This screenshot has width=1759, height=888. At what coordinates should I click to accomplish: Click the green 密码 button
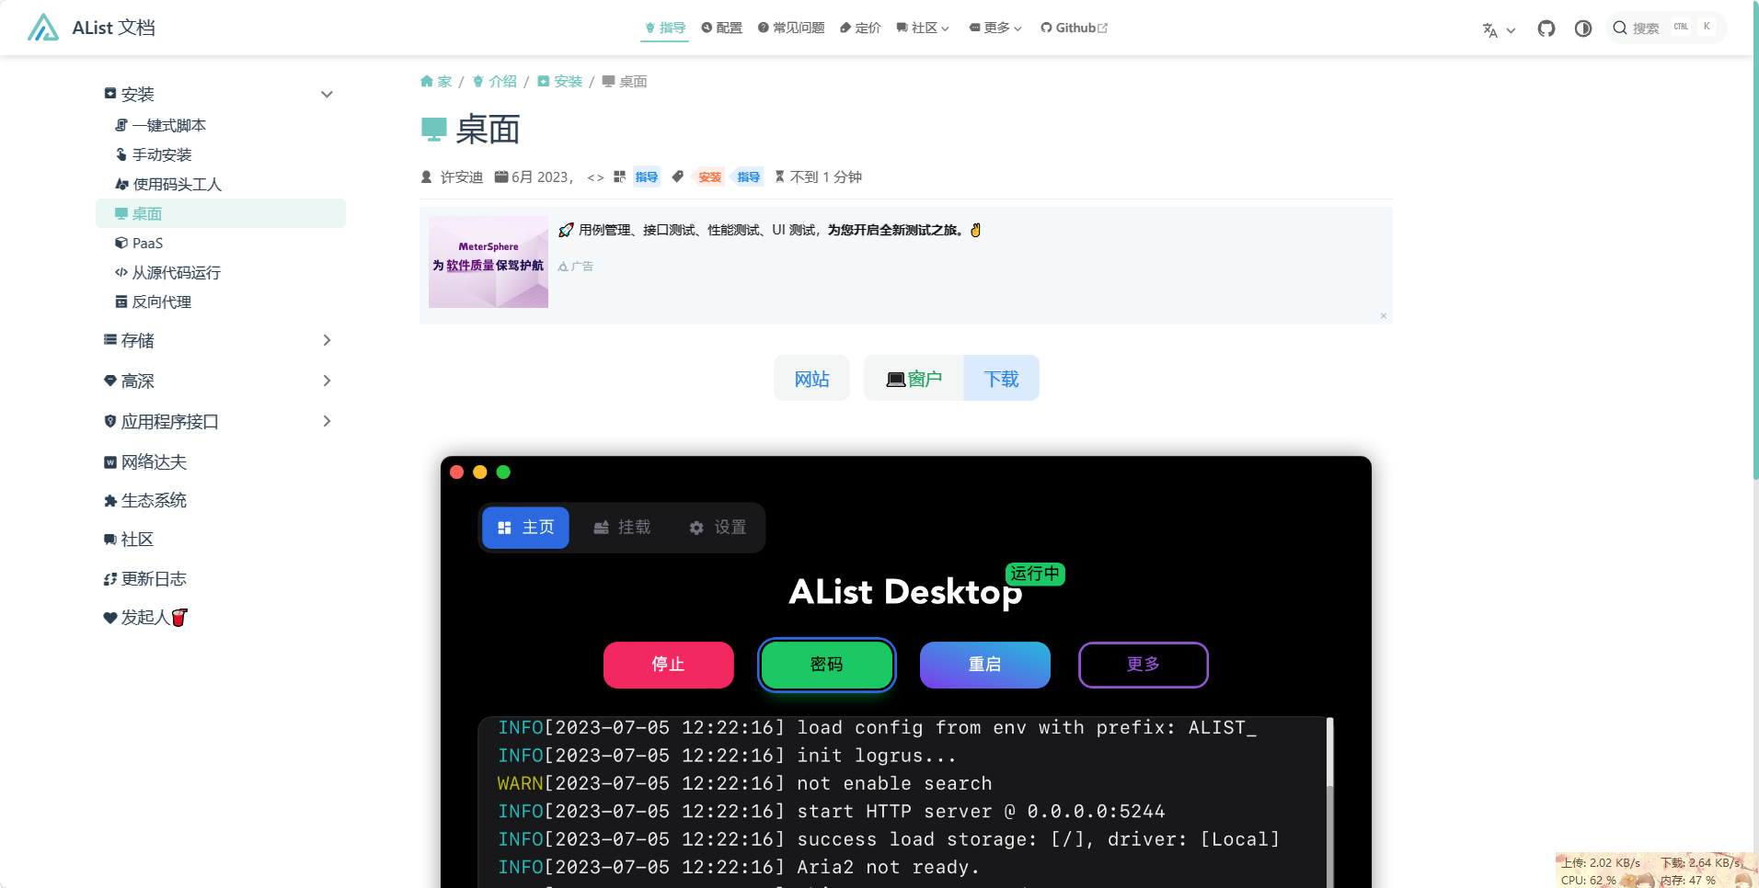[826, 665]
